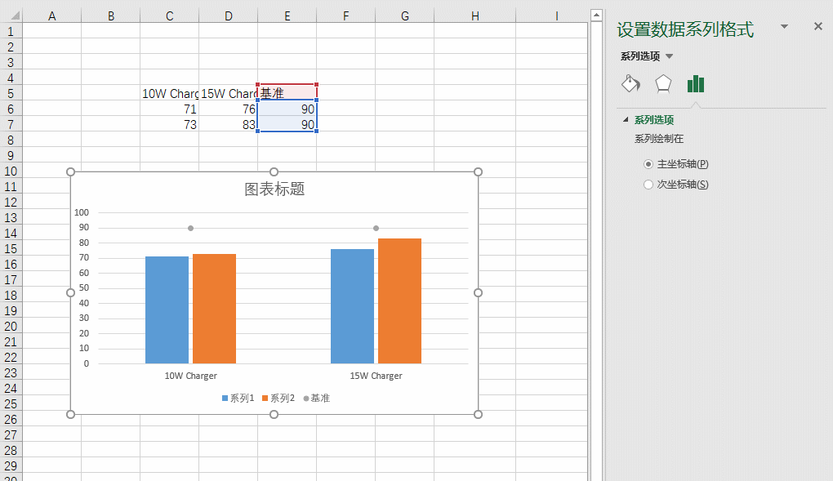Click column header H
The height and width of the screenshot is (481, 833).
pos(474,15)
